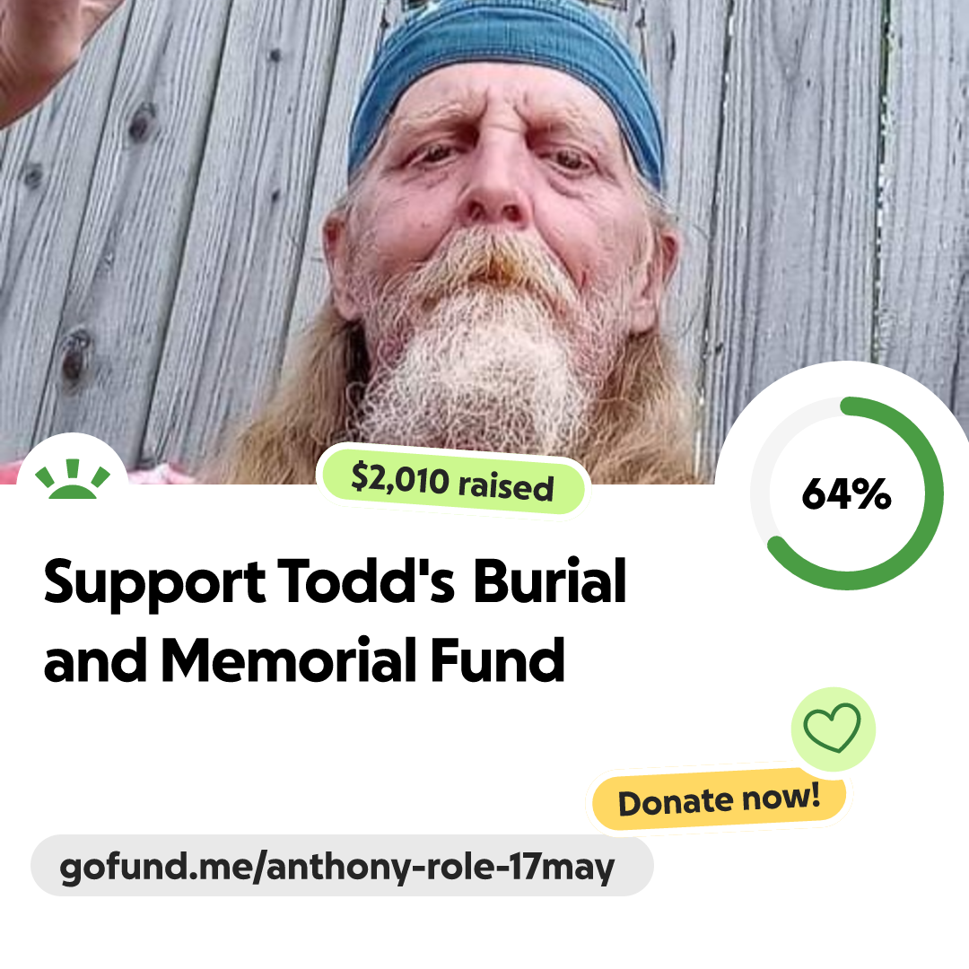Click the 'and Memorial Fund' title line
Screen dimensions: 969x969
[304, 660]
